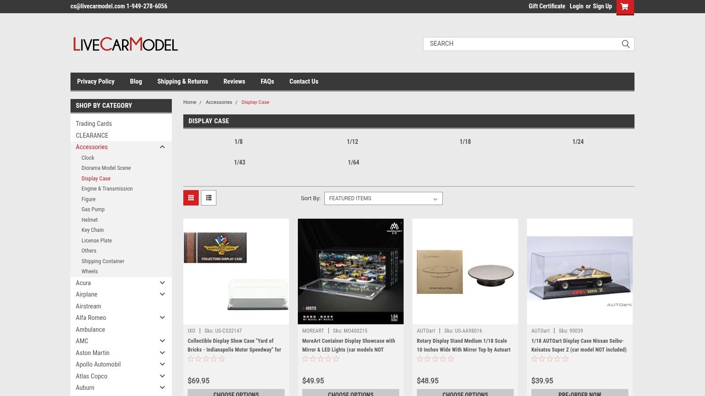The width and height of the screenshot is (705, 396).
Task: Switch to grid view layout
Action: [191, 198]
